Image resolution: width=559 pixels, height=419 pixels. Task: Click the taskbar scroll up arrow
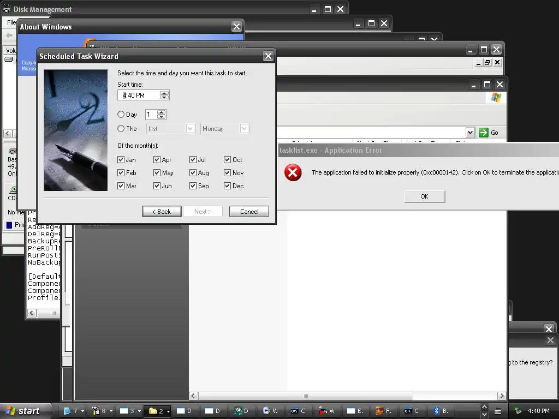click(484, 407)
